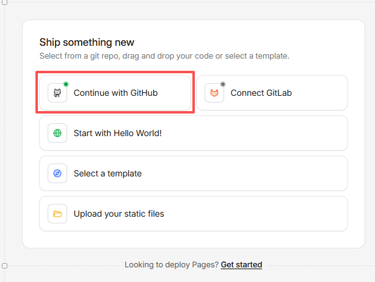Click blank area inside Hello World card

click(x=253, y=133)
